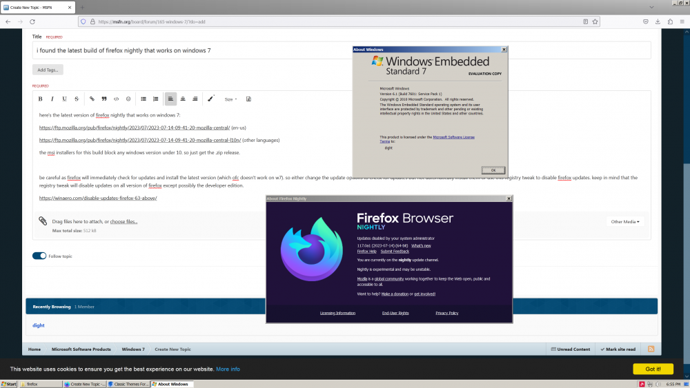Screen dimensions: 690x388
Task: Open the text color brush tool
Action: (211, 99)
